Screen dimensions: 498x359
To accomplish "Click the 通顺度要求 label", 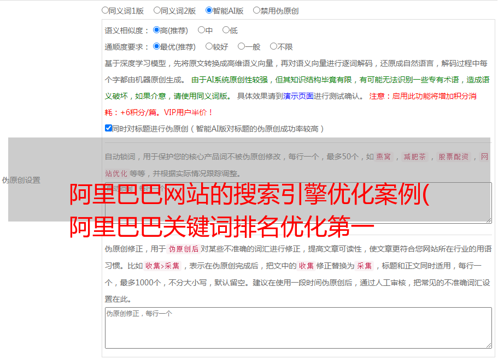I will point(127,47).
